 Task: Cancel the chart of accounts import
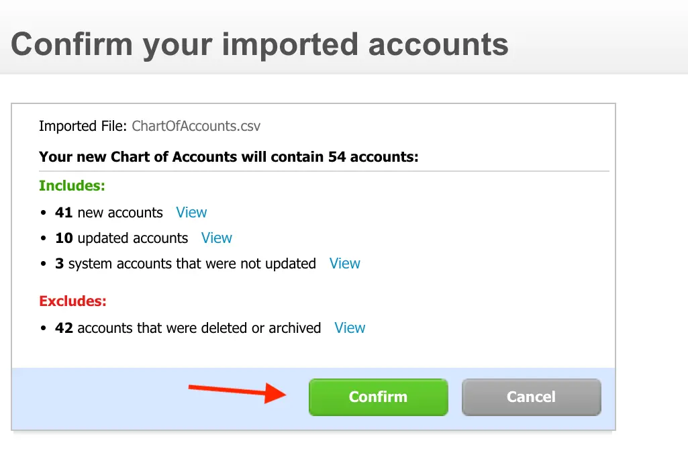[530, 397]
